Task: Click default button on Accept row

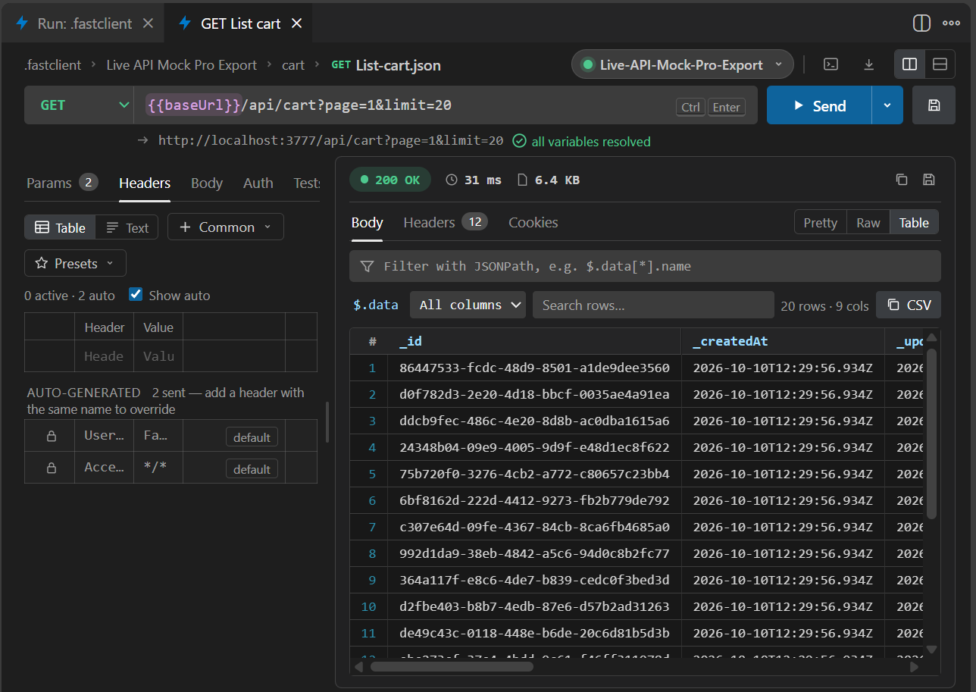Action: [x=252, y=469]
